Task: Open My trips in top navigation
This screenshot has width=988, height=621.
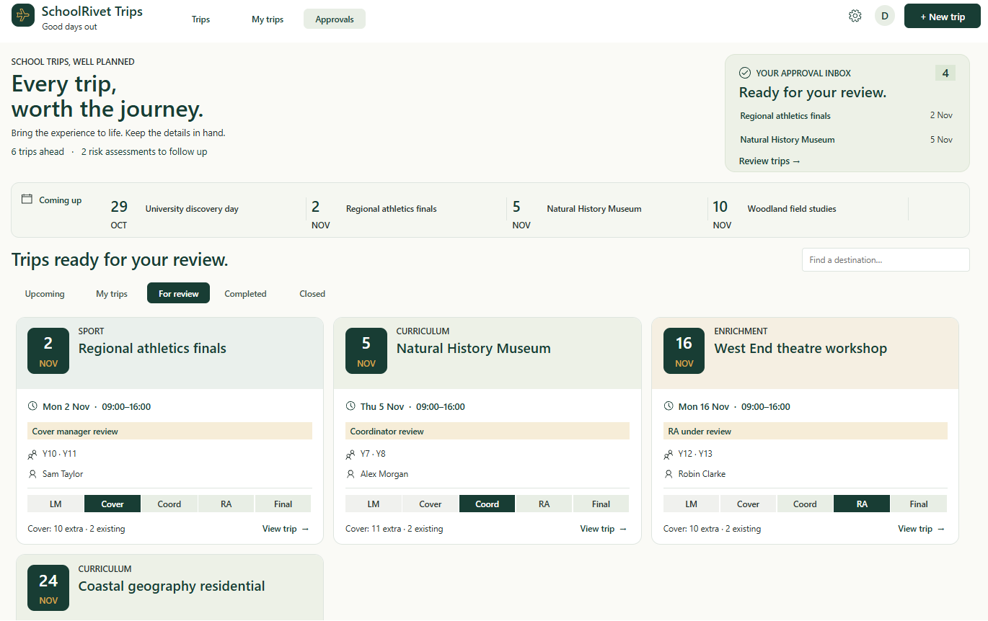Action: click(268, 19)
